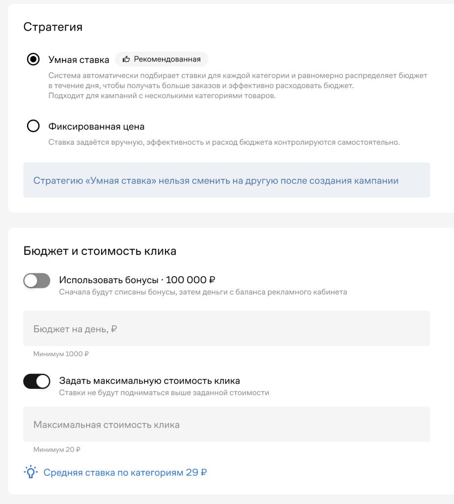Image resolution: width=454 pixels, height=504 pixels.
Task: Enable the Использовать бонусы toggle
Action: pos(36,281)
